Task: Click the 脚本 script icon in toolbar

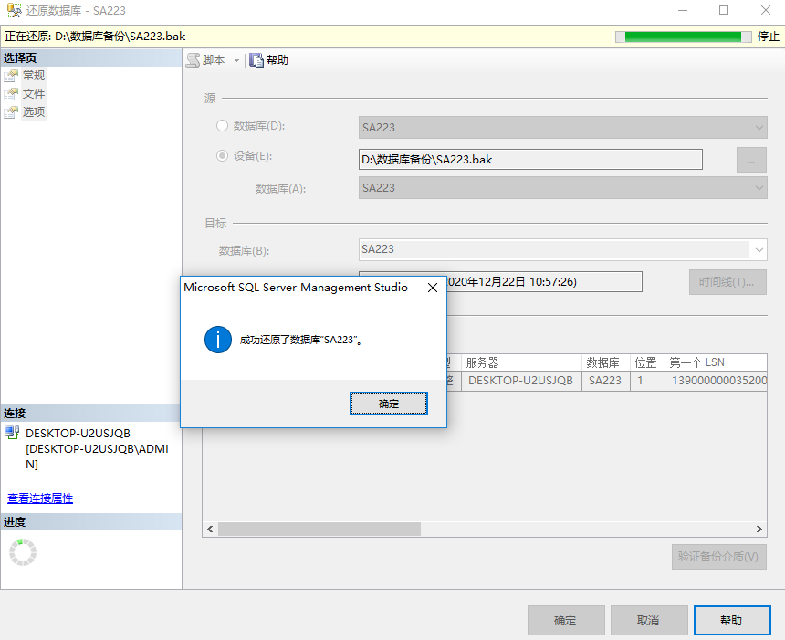Action: click(194, 60)
